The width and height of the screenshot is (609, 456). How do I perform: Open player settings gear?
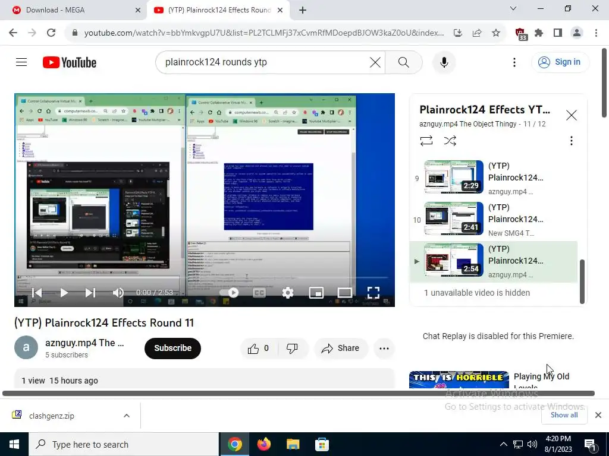(x=288, y=292)
